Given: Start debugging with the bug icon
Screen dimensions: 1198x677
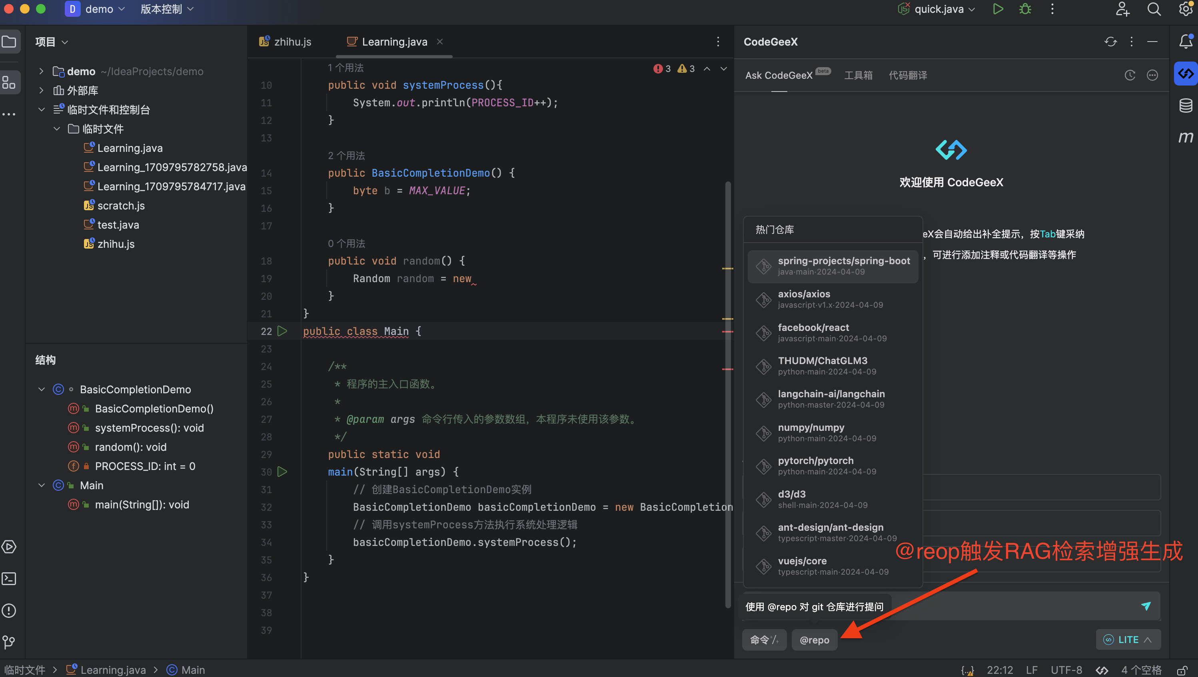Looking at the screenshot, I should 1025,9.
